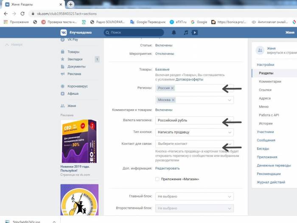Open Товары in left sidebar
This screenshot has height=223, width=297.
[x=73, y=52]
